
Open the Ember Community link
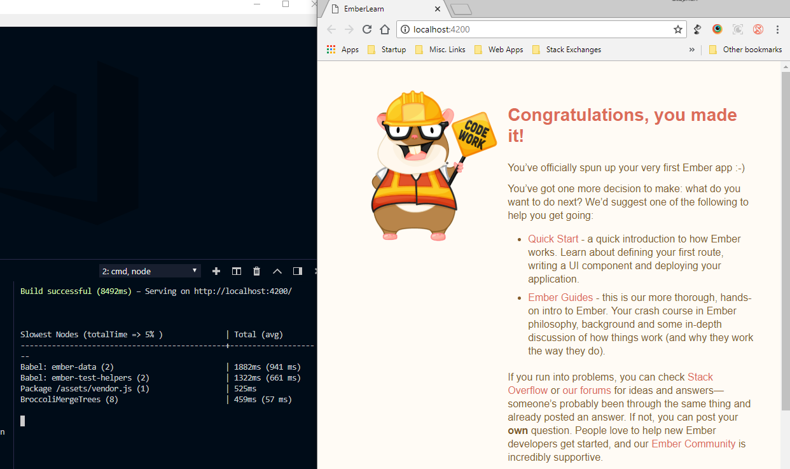[x=693, y=444]
